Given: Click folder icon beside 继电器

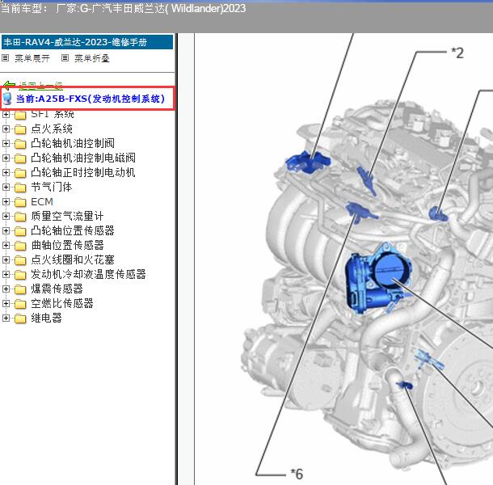Looking at the screenshot, I should click(20, 318).
